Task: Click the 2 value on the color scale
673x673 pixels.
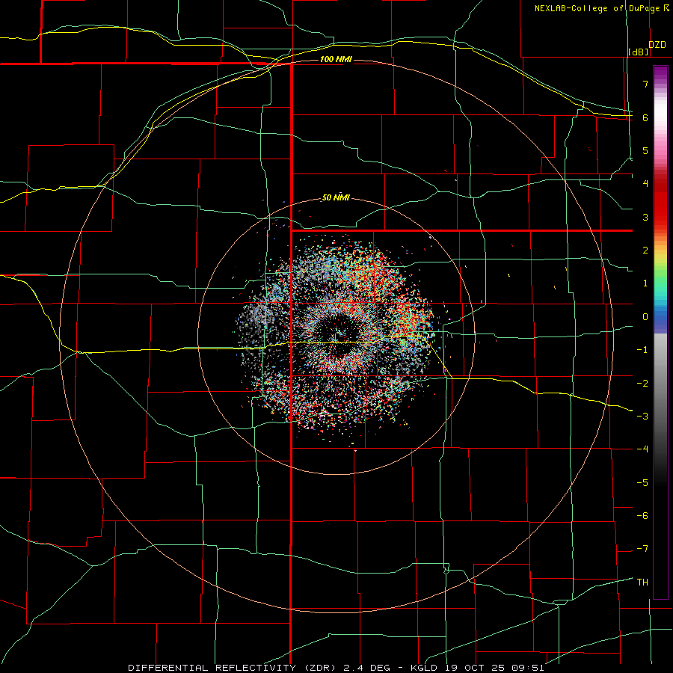Action: coord(645,251)
